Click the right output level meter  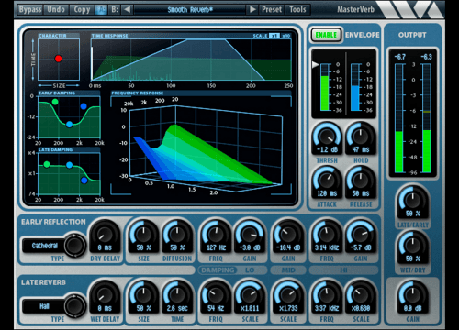(x=427, y=118)
